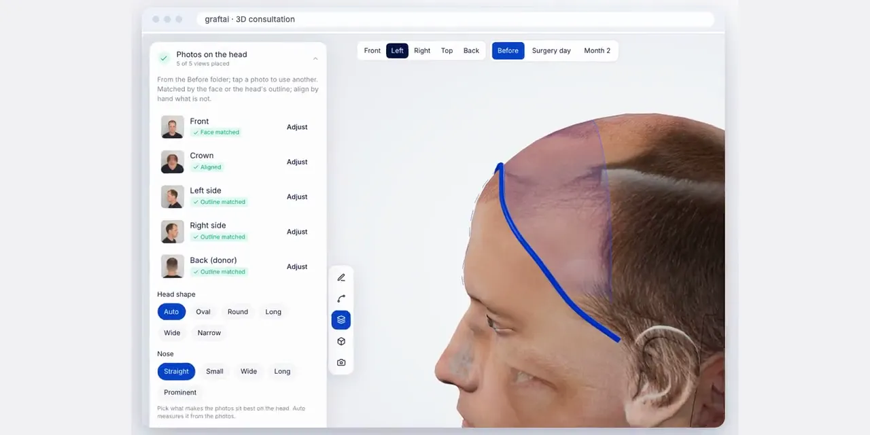Set head shape to Auto
This screenshot has width=870, height=435.
pos(171,312)
